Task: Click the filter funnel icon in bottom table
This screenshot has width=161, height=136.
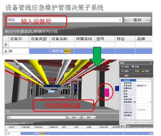Action: tap(6, 130)
